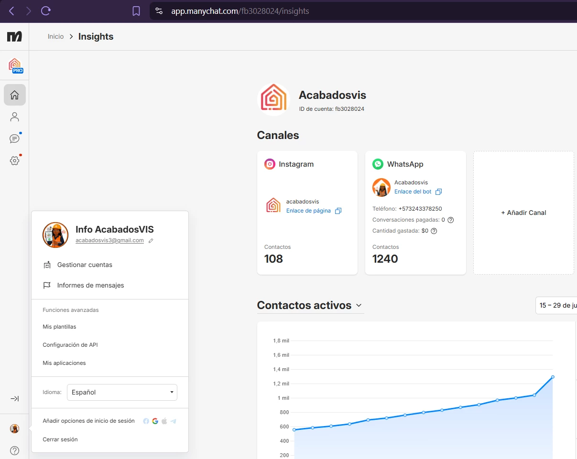Click Instagram acabadosvis page logo

[x=273, y=205]
